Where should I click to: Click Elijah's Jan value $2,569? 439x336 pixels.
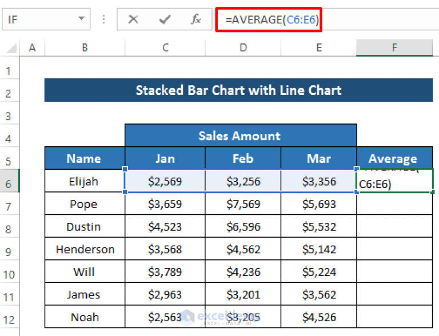165,181
